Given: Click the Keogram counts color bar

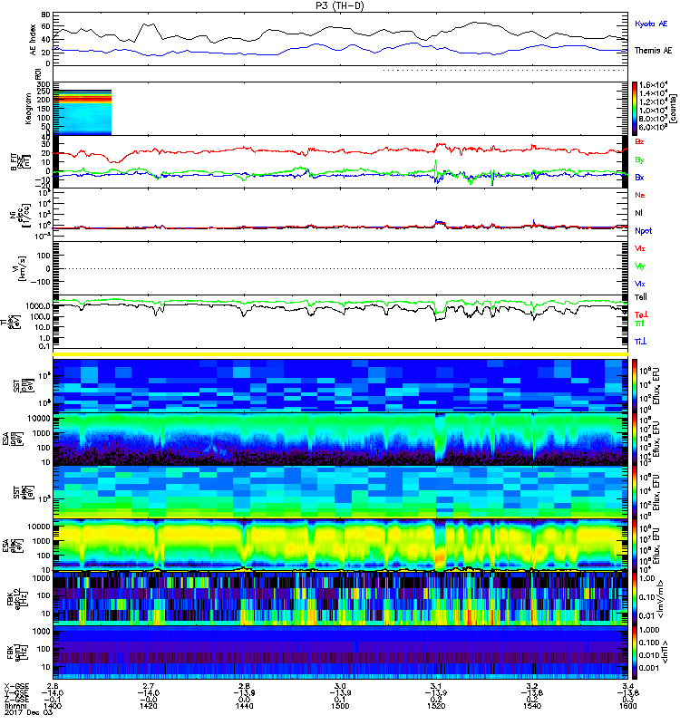Looking at the screenshot, I should click(634, 109).
